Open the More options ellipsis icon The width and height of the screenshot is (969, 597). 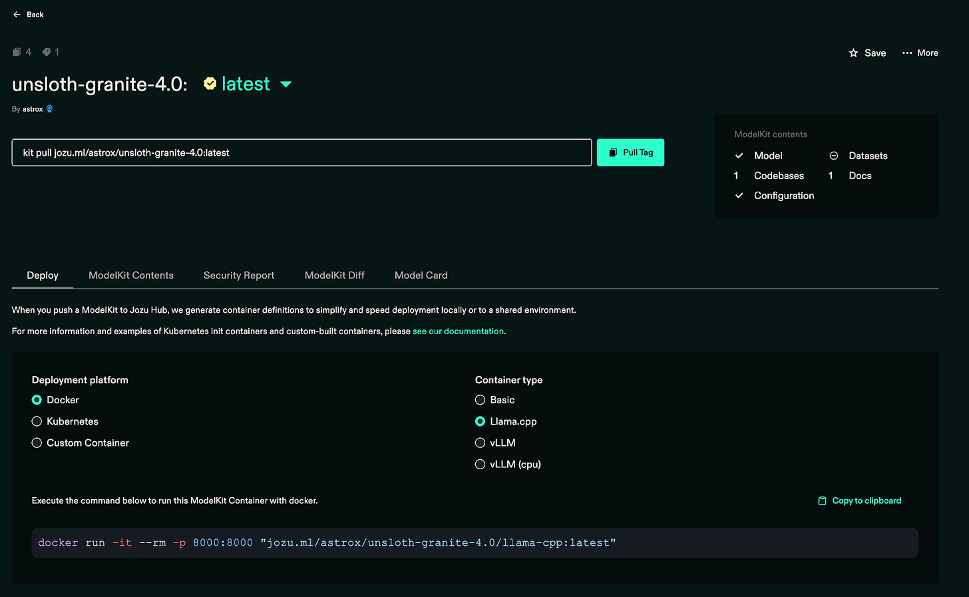(907, 53)
